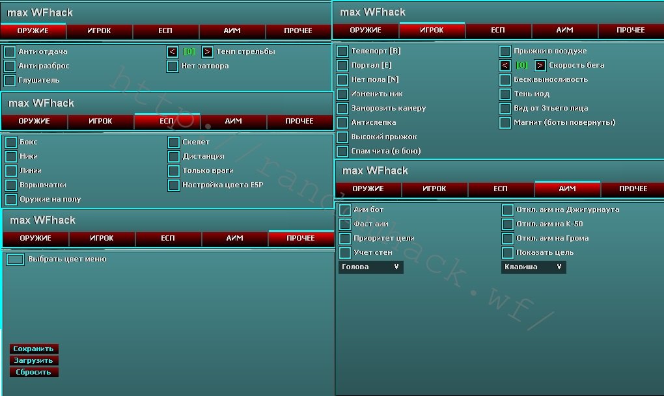Image resolution: width=664 pixels, height=396 pixels.
Task: Toggle Беск.выносливость checkbox
Action: [505, 79]
